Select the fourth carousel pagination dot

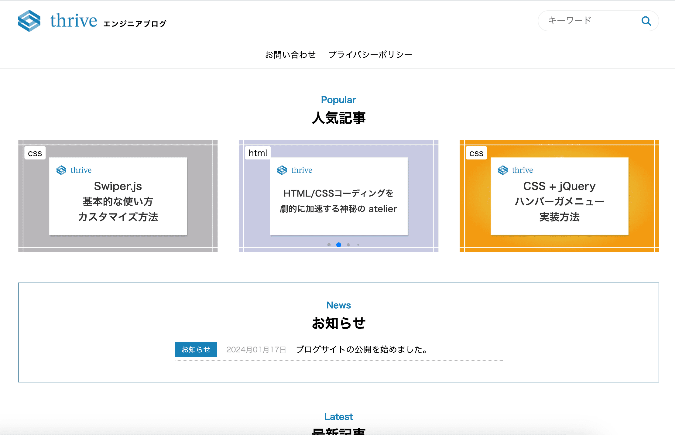tap(358, 245)
